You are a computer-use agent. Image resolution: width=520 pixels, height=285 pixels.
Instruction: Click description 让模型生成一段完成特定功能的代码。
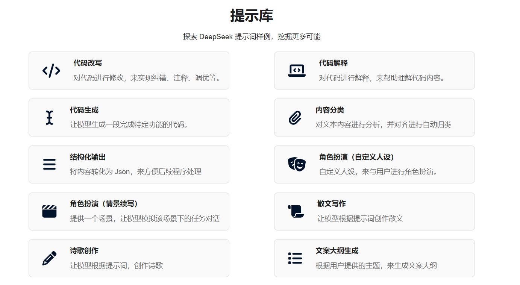pos(129,124)
